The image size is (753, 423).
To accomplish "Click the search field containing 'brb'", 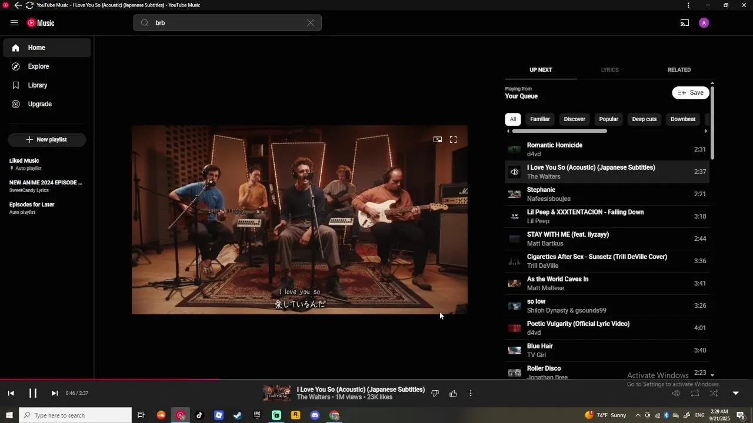I will tap(227, 23).
